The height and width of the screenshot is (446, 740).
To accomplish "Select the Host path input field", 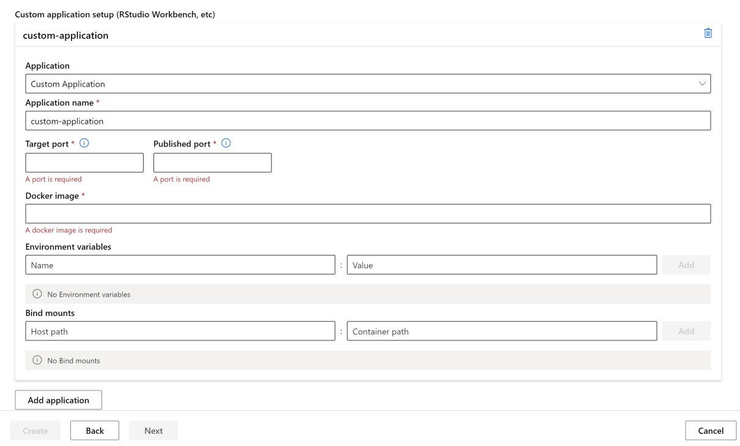I will (x=180, y=331).
